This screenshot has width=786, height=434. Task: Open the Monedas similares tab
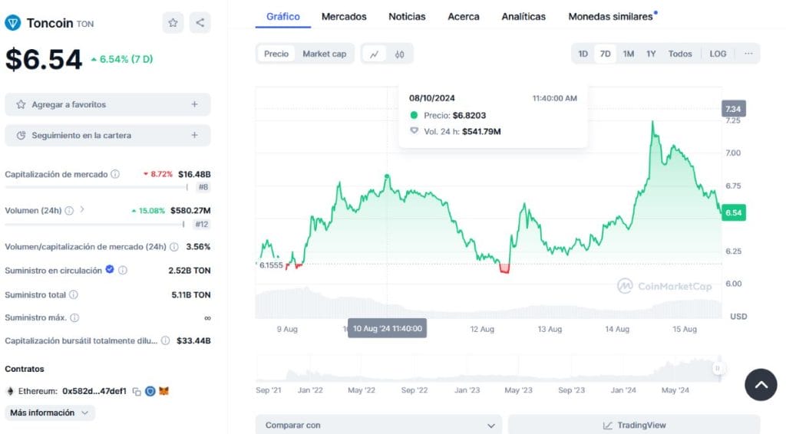coord(612,17)
